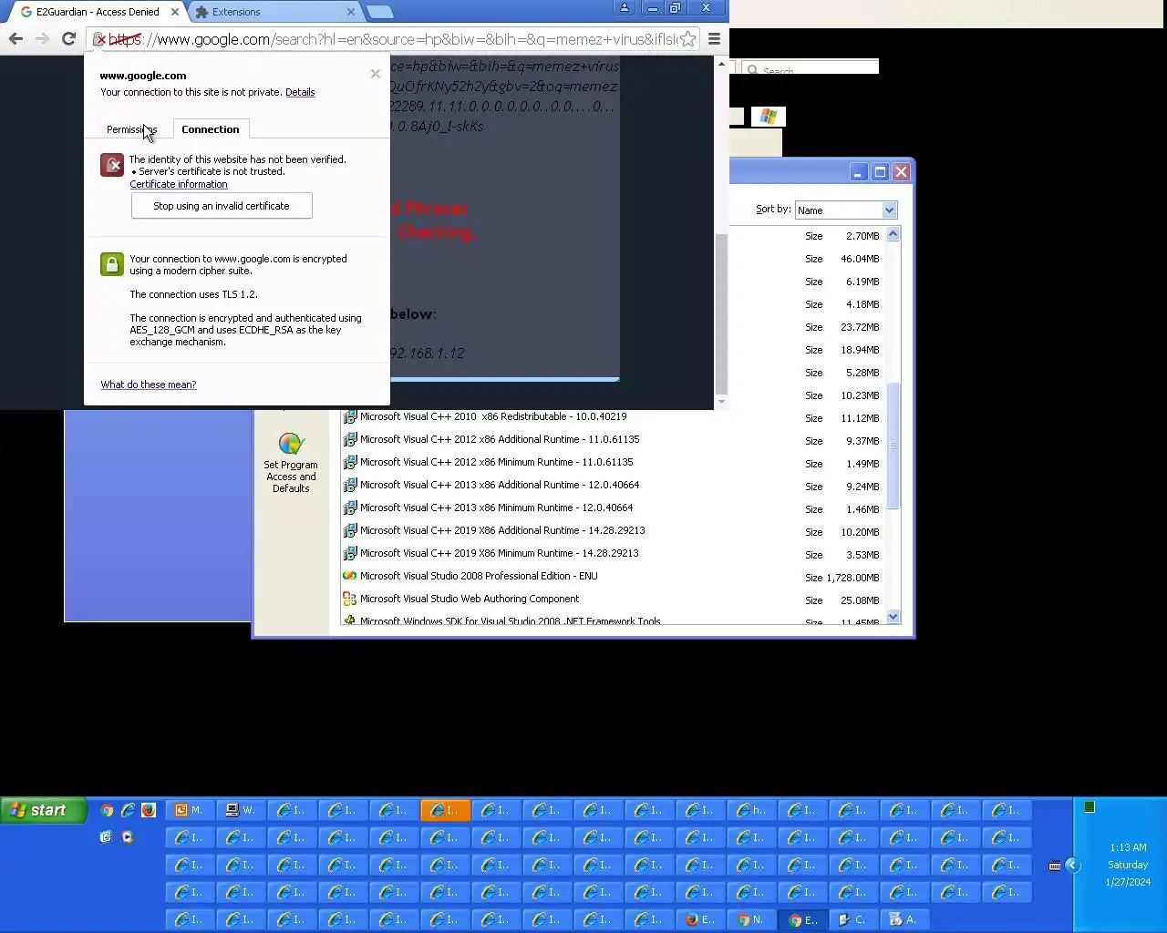Open the Certificate information link
1167x933 pixels.
coord(179,184)
